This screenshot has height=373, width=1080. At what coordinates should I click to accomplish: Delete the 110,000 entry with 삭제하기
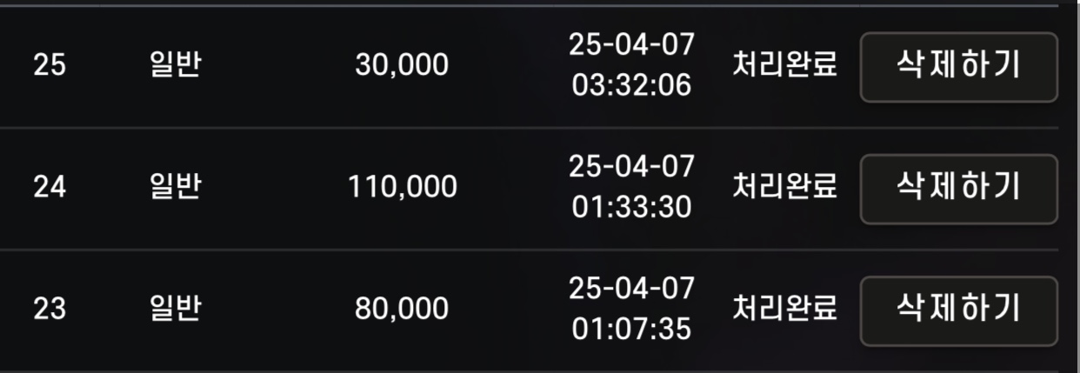point(959,189)
